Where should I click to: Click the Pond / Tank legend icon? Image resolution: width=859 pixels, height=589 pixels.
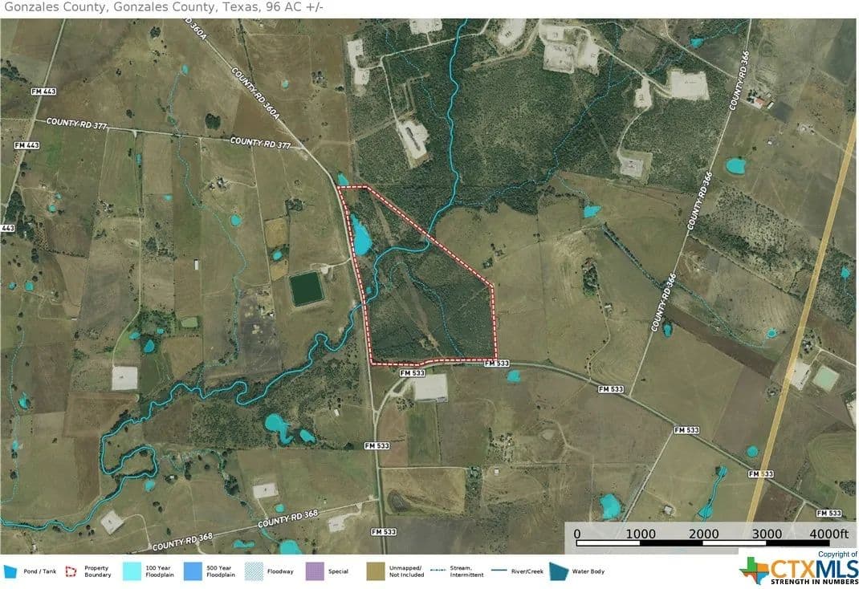point(10,571)
